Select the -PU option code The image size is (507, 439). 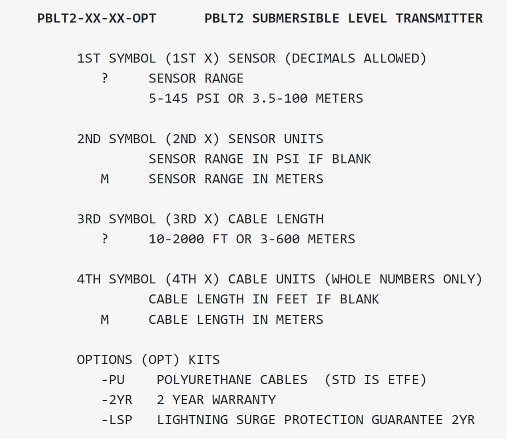click(x=113, y=380)
